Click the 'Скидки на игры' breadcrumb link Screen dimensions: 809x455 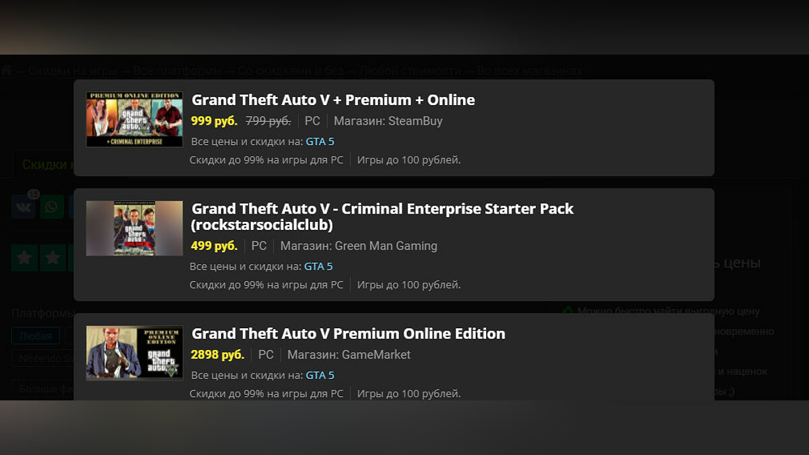point(73,71)
